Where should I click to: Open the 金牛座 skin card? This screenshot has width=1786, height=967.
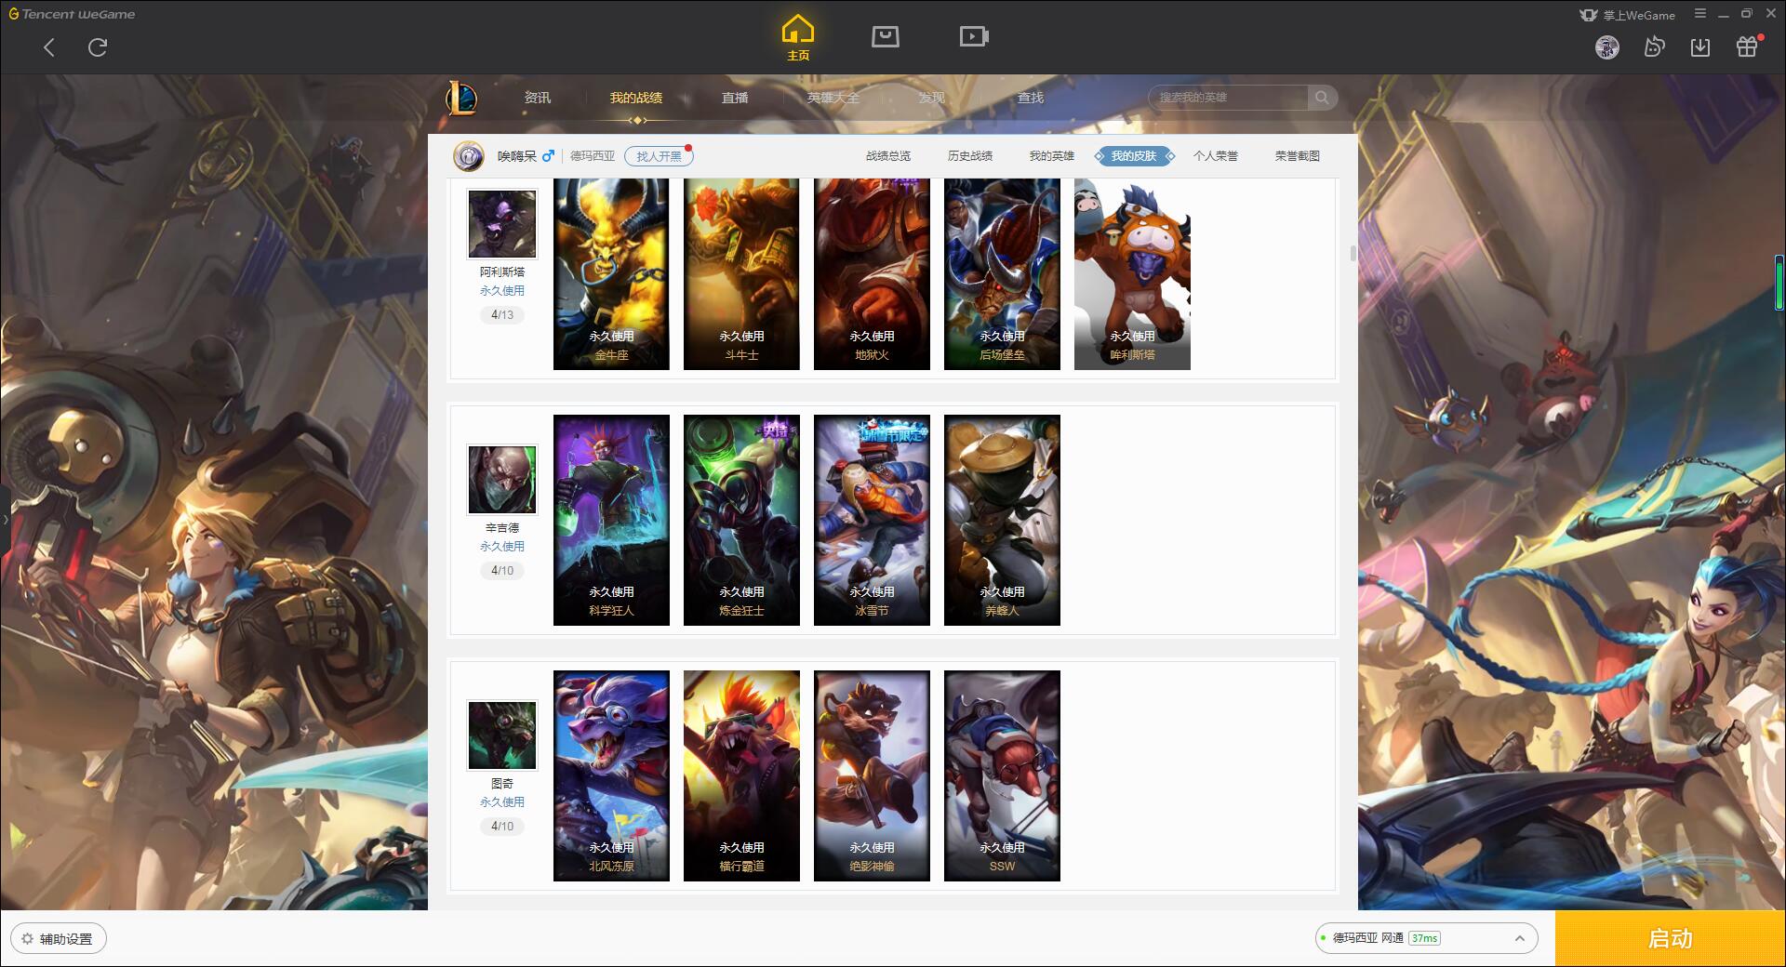coord(611,274)
